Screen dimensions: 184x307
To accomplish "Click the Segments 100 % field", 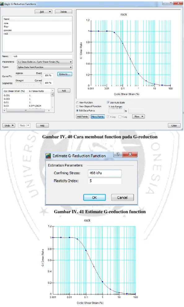I will [48, 83].
